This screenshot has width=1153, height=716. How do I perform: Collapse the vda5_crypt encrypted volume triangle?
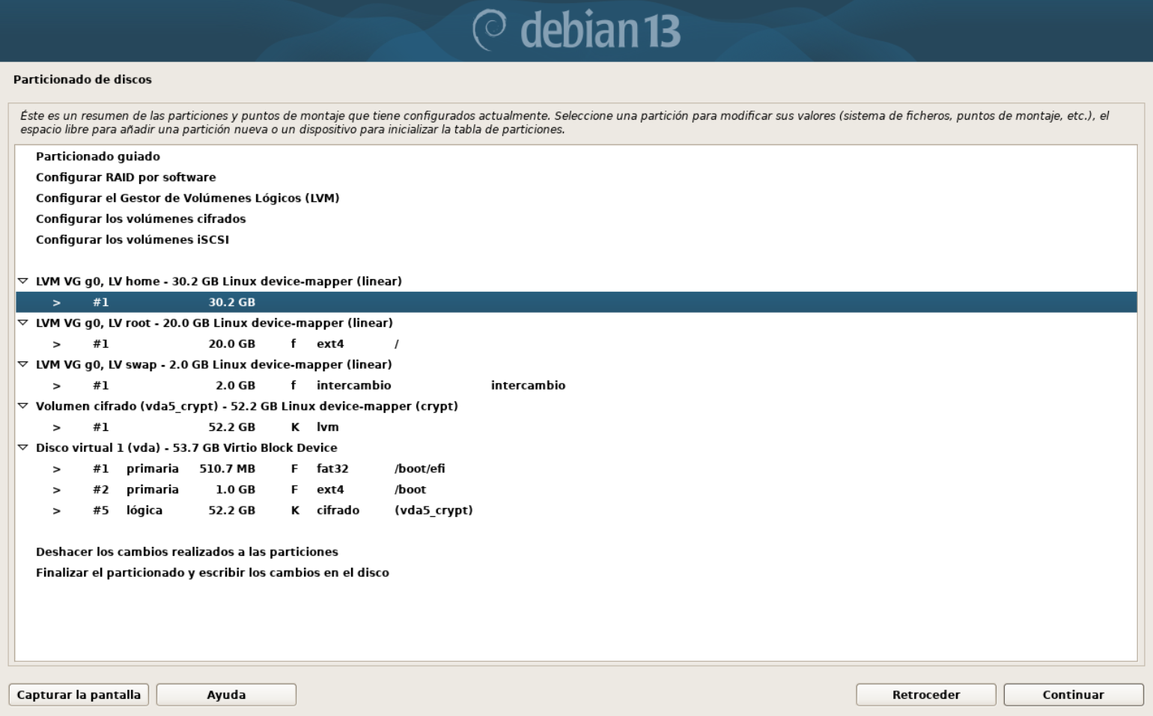pyautogui.click(x=22, y=406)
